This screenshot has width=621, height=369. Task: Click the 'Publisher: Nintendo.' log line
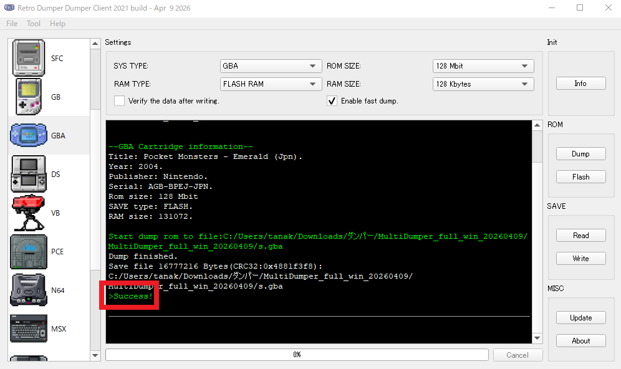158,176
